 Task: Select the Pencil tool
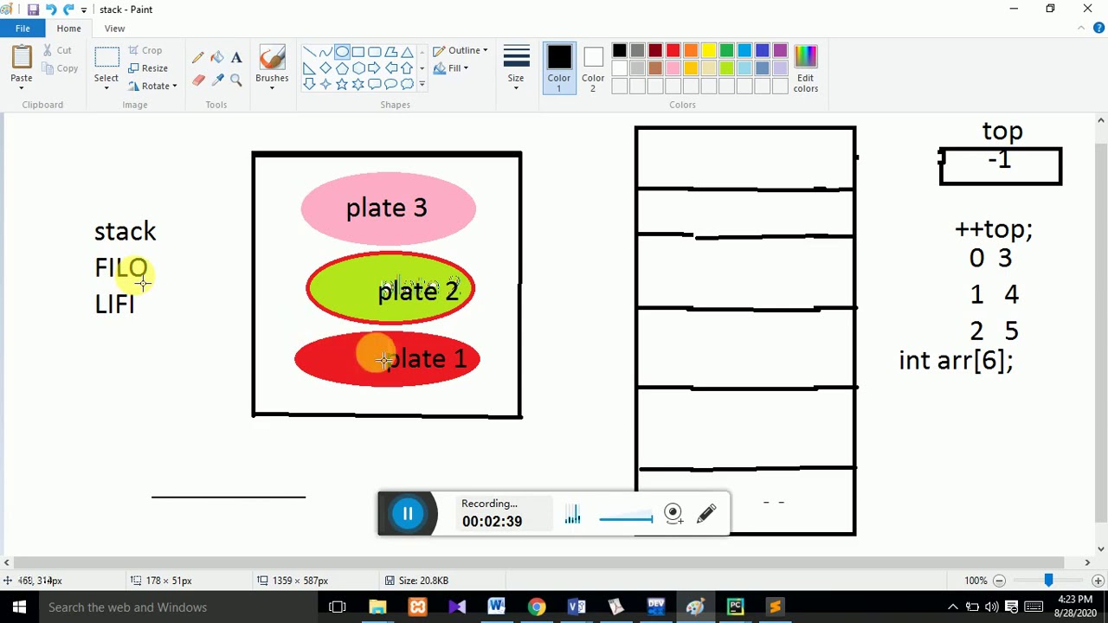tap(198, 58)
